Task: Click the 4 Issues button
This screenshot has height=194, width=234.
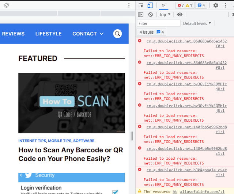Action: pyautogui.click(x=151, y=32)
